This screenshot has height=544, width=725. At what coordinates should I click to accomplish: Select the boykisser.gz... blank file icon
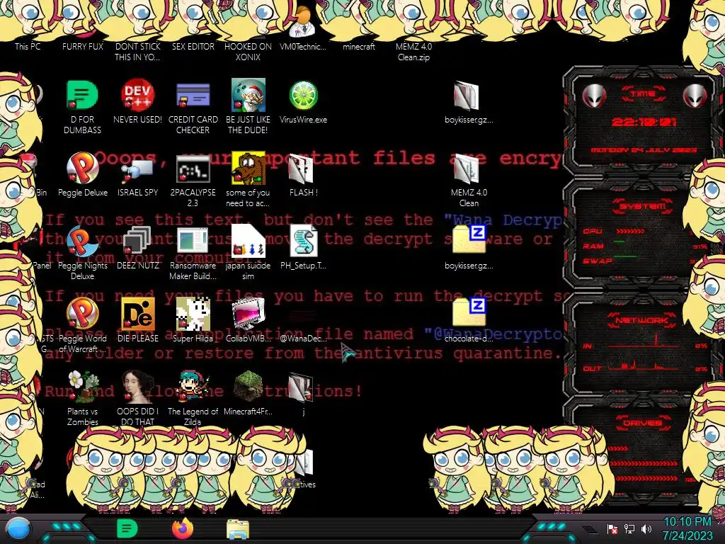[466, 96]
